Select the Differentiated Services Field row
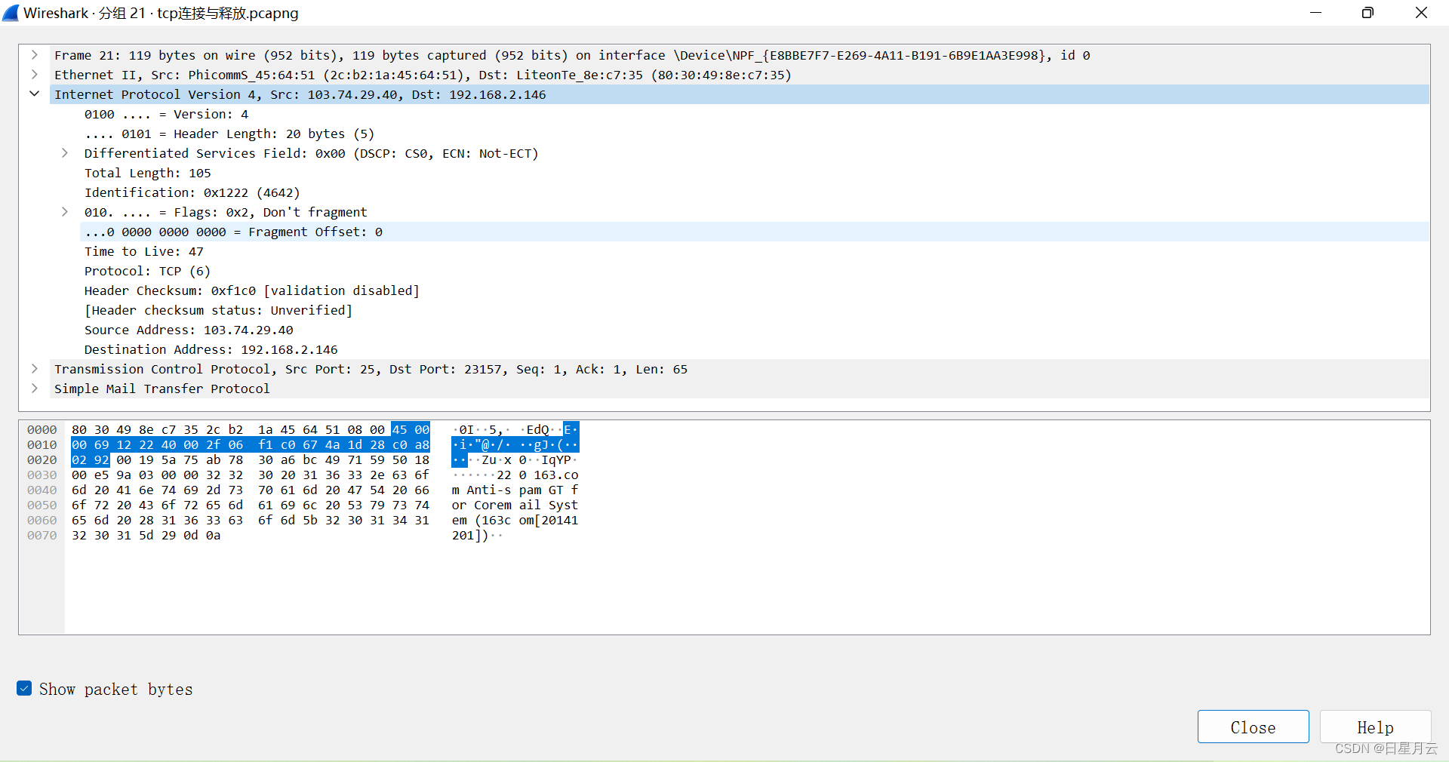 click(311, 153)
